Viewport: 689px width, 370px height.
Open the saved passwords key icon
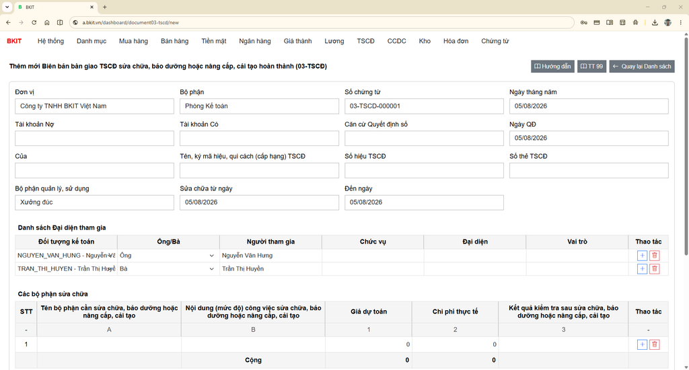pos(583,22)
